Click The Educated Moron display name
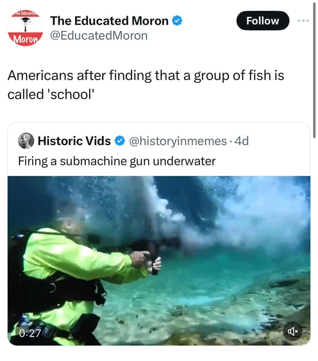 tap(109, 21)
